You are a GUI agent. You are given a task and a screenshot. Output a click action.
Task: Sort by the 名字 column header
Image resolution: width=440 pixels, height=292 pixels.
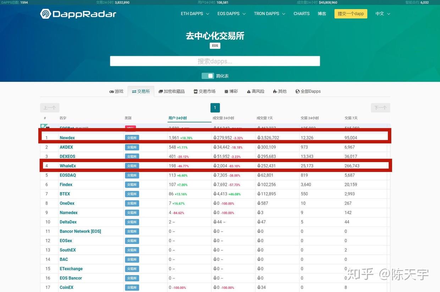63,118
